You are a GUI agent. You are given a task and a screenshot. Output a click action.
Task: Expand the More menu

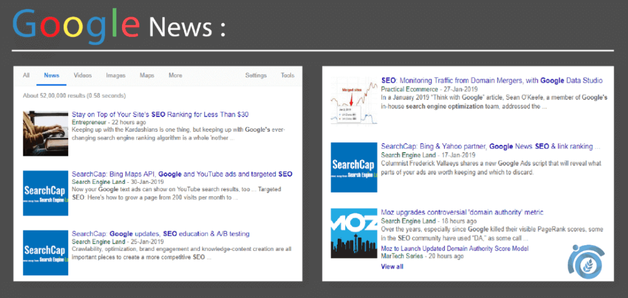tap(175, 75)
